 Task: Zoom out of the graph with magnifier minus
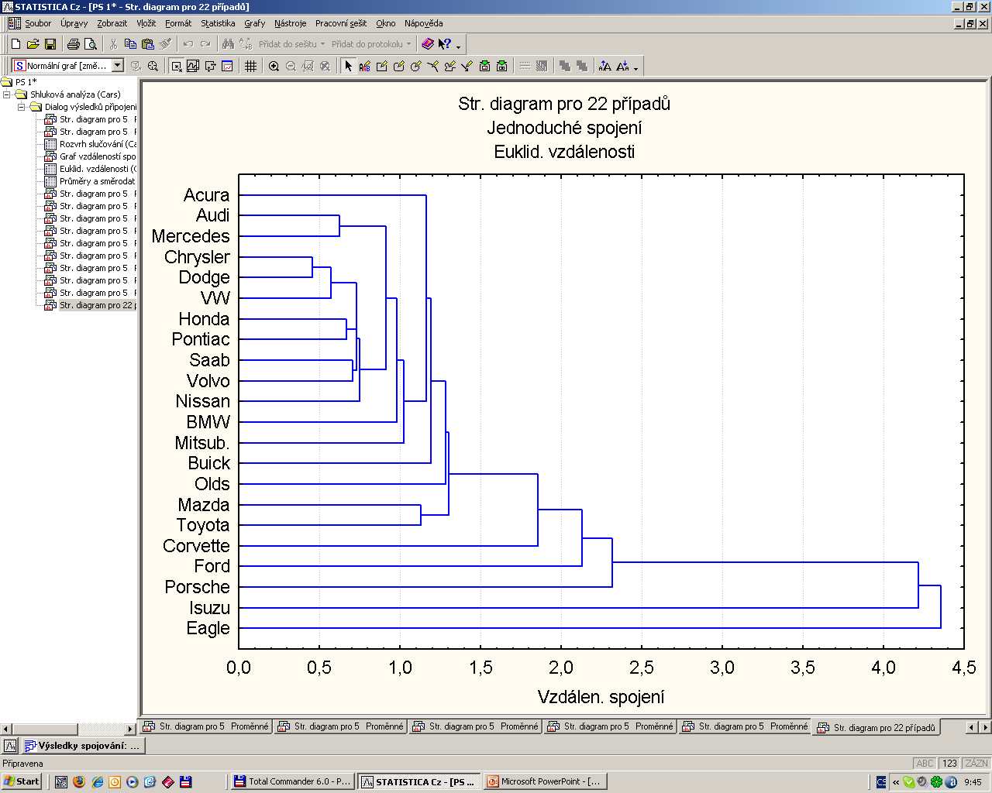[291, 66]
